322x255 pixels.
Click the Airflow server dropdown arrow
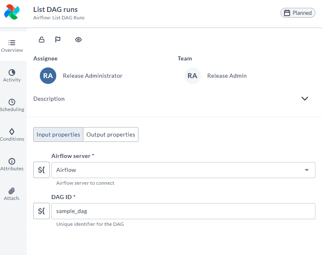pos(306,170)
